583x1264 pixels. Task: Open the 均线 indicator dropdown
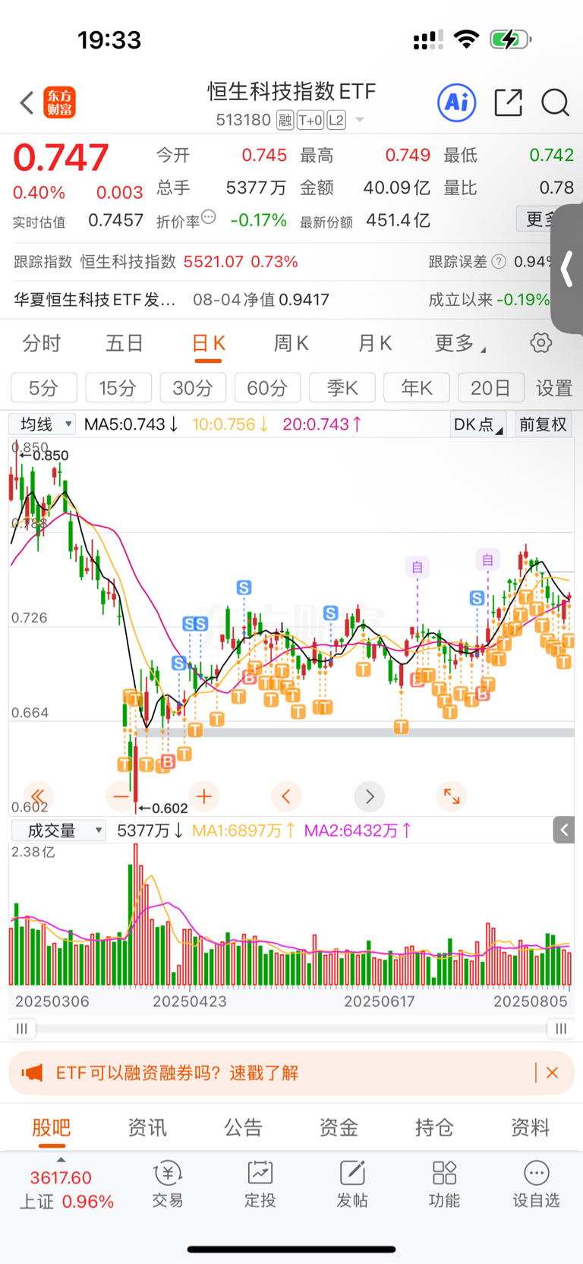click(43, 424)
